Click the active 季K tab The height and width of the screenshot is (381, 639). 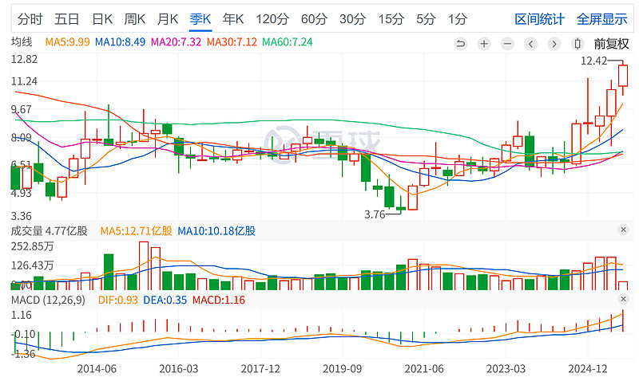(x=200, y=19)
